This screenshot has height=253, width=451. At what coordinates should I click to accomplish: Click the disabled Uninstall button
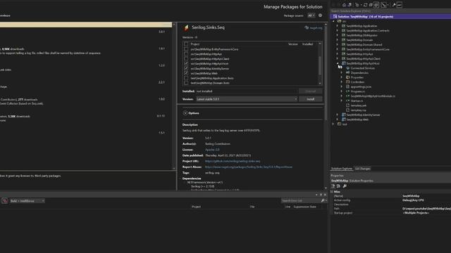(310, 91)
